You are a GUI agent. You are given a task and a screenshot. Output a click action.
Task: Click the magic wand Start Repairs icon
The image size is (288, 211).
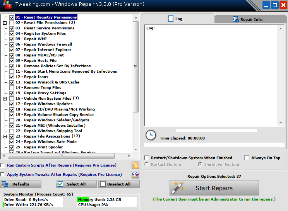(177, 188)
